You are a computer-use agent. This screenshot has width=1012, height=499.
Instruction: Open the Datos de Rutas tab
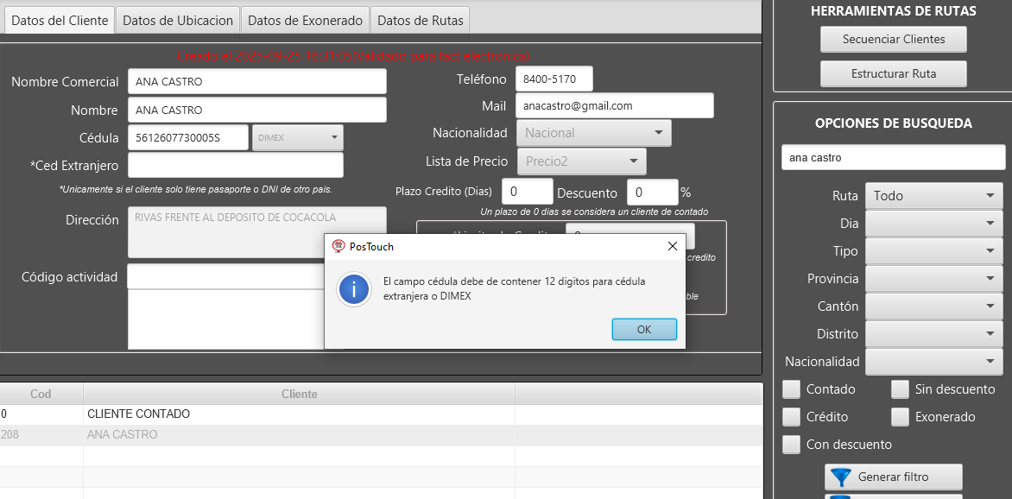point(421,21)
